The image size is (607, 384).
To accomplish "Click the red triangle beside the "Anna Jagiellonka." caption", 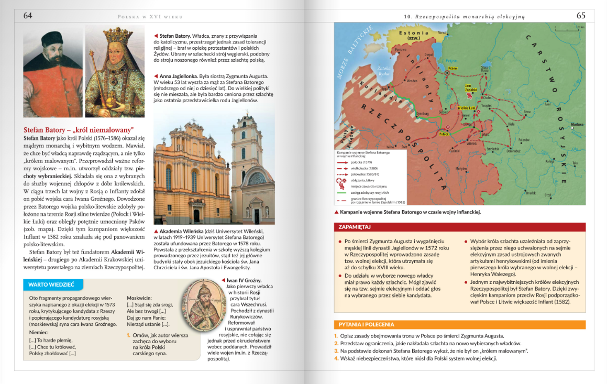I will pos(156,76).
